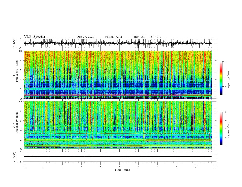Screen dimensions: 242x187
Task: Click the "ch.3(V)" axis label
Action: click(x=14, y=157)
